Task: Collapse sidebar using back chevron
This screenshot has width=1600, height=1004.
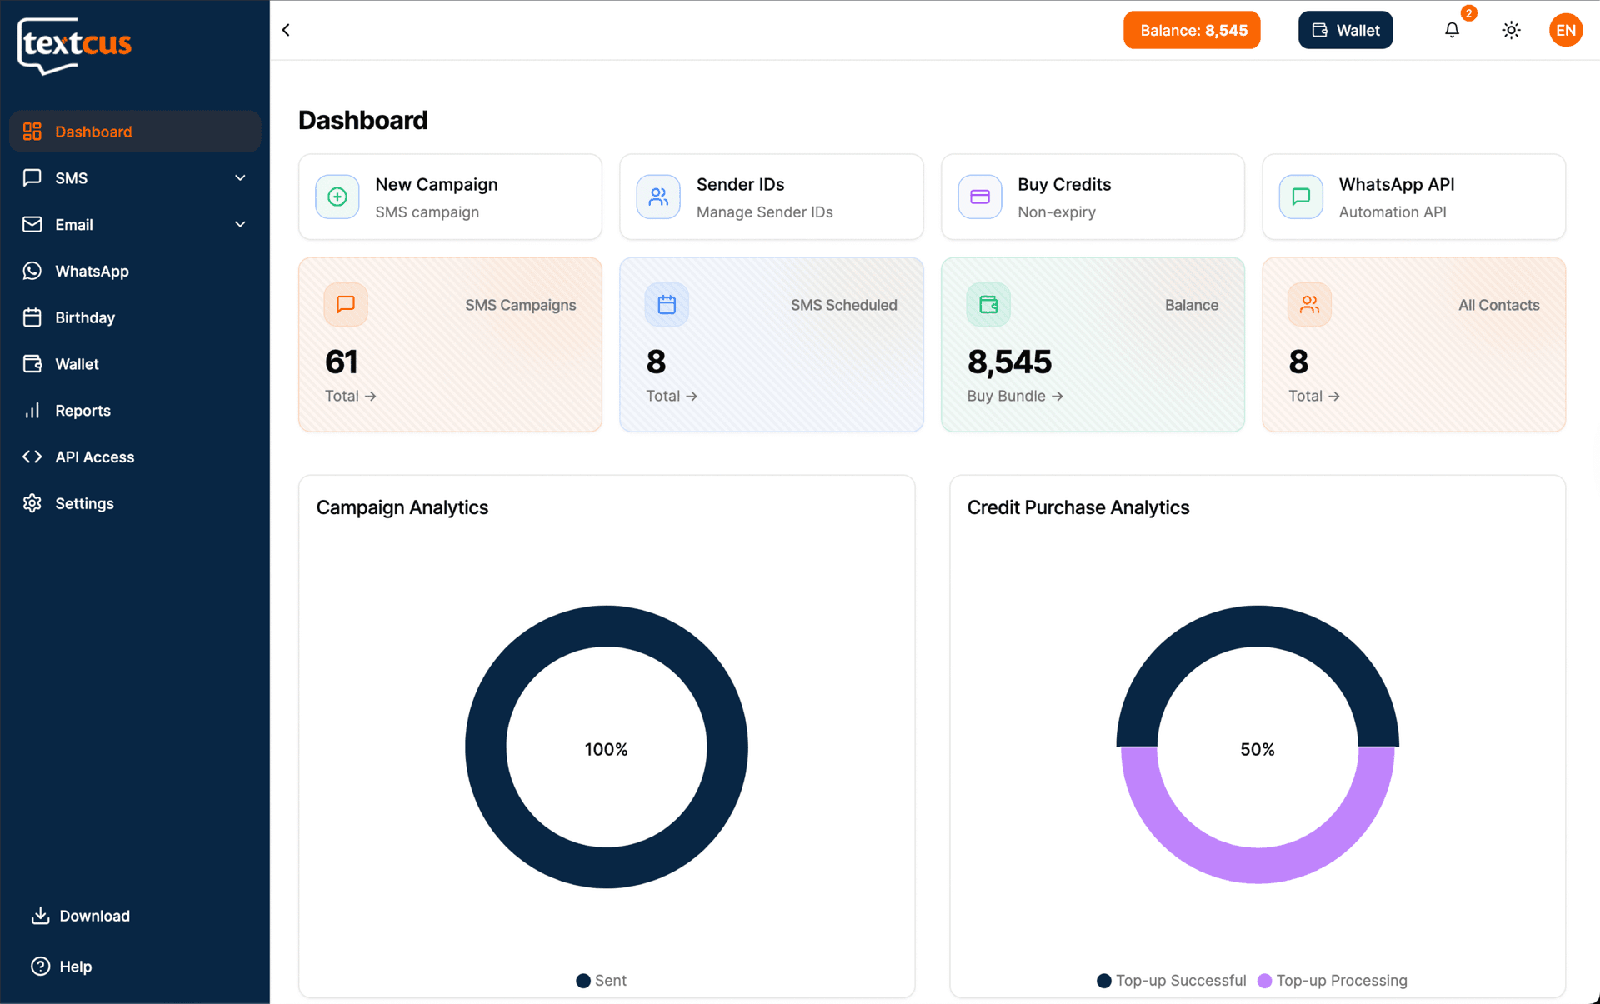Action: (x=285, y=29)
